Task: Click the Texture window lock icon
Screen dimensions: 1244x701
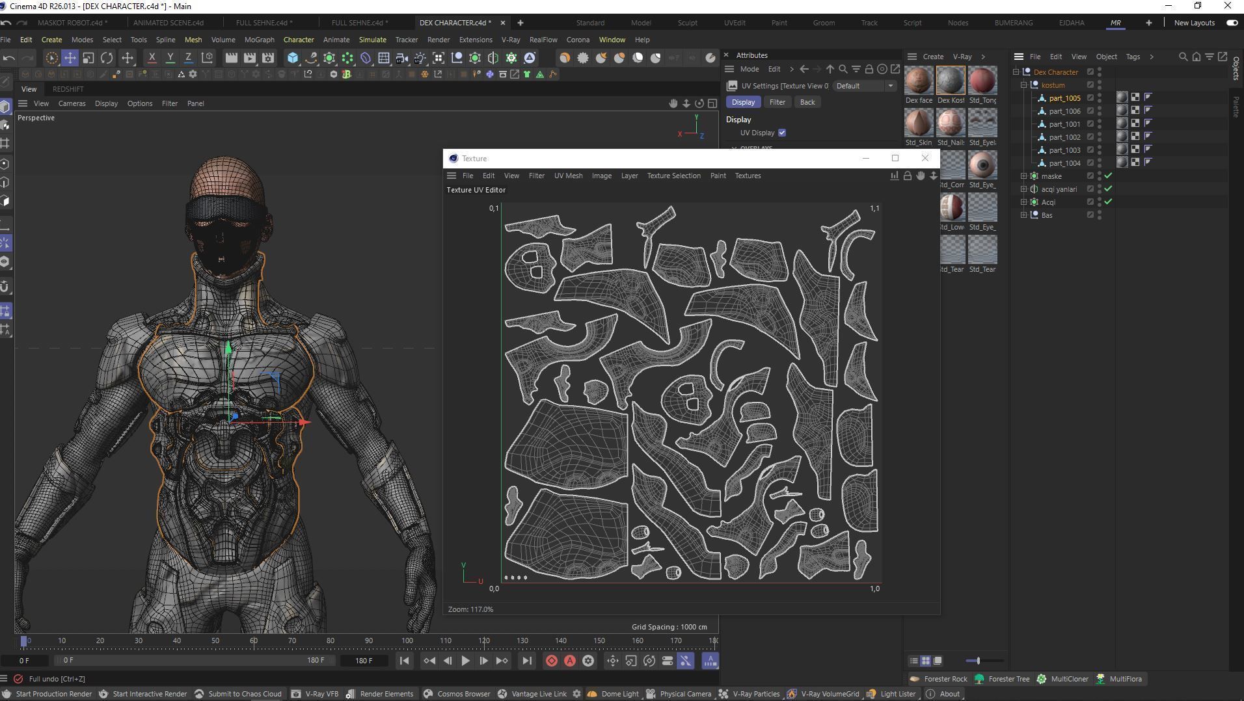Action: 907,176
